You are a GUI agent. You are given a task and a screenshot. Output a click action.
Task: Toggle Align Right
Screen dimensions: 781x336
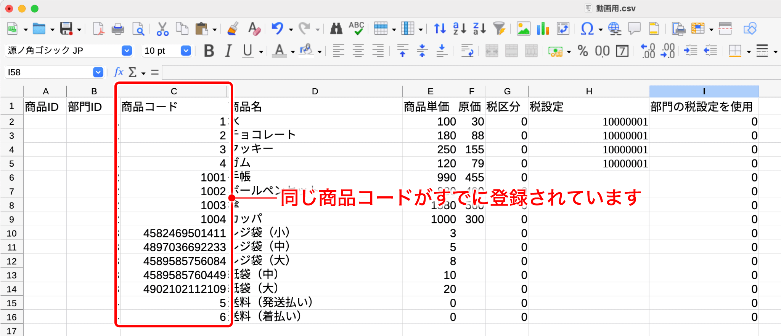[378, 51]
